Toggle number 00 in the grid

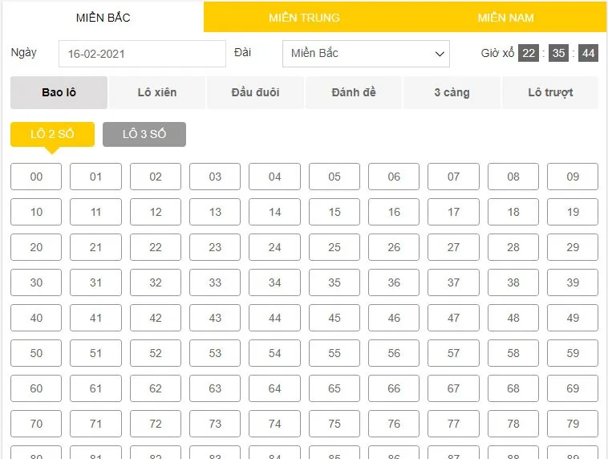(x=36, y=177)
